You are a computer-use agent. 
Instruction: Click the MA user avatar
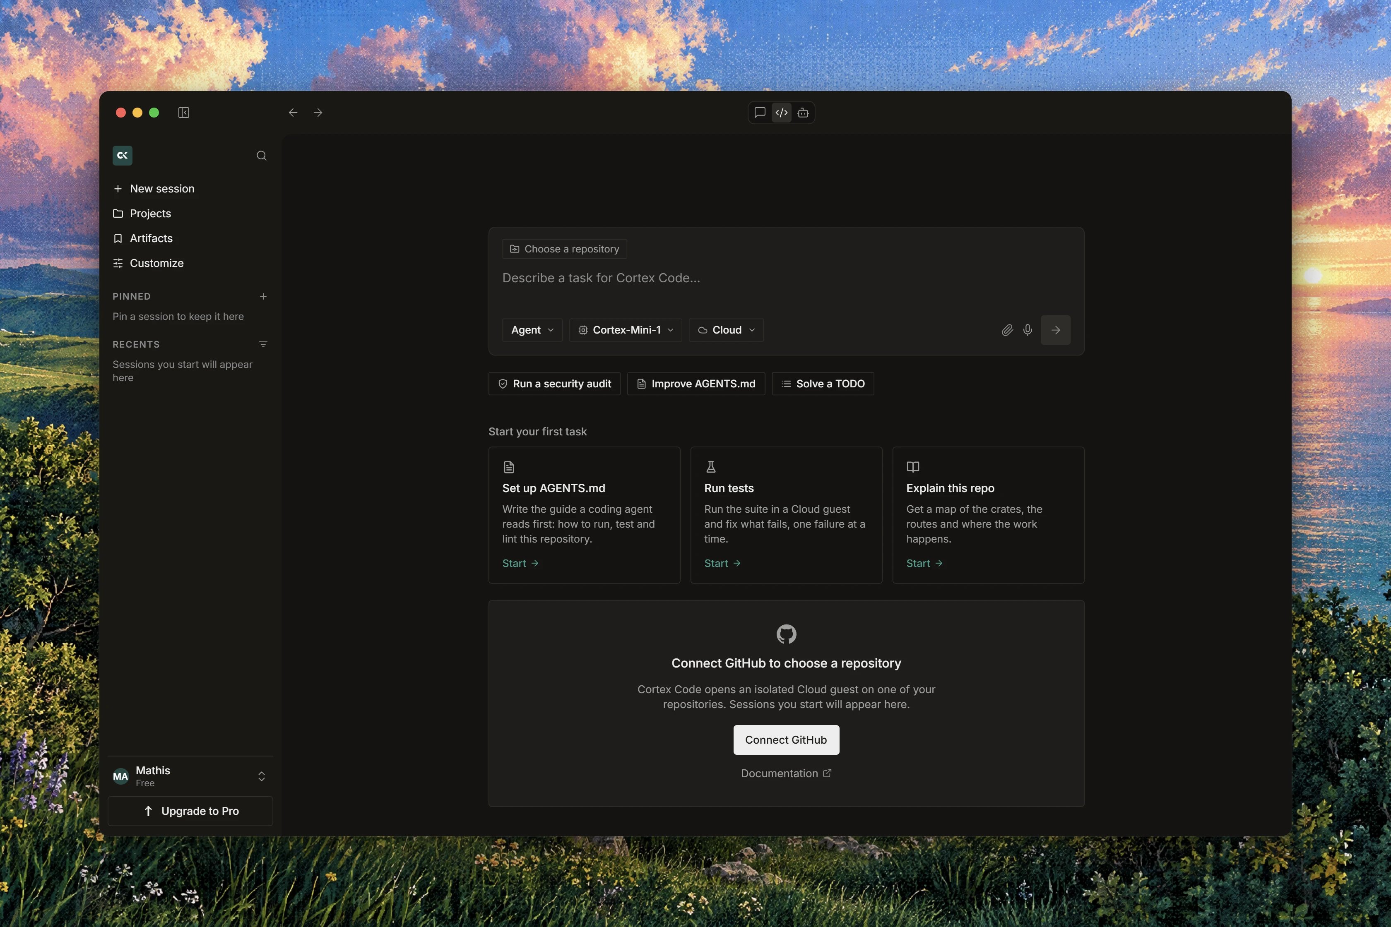tap(120, 776)
